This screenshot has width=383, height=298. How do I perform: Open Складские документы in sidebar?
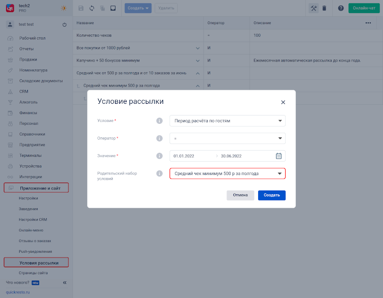pyautogui.click(x=41, y=81)
